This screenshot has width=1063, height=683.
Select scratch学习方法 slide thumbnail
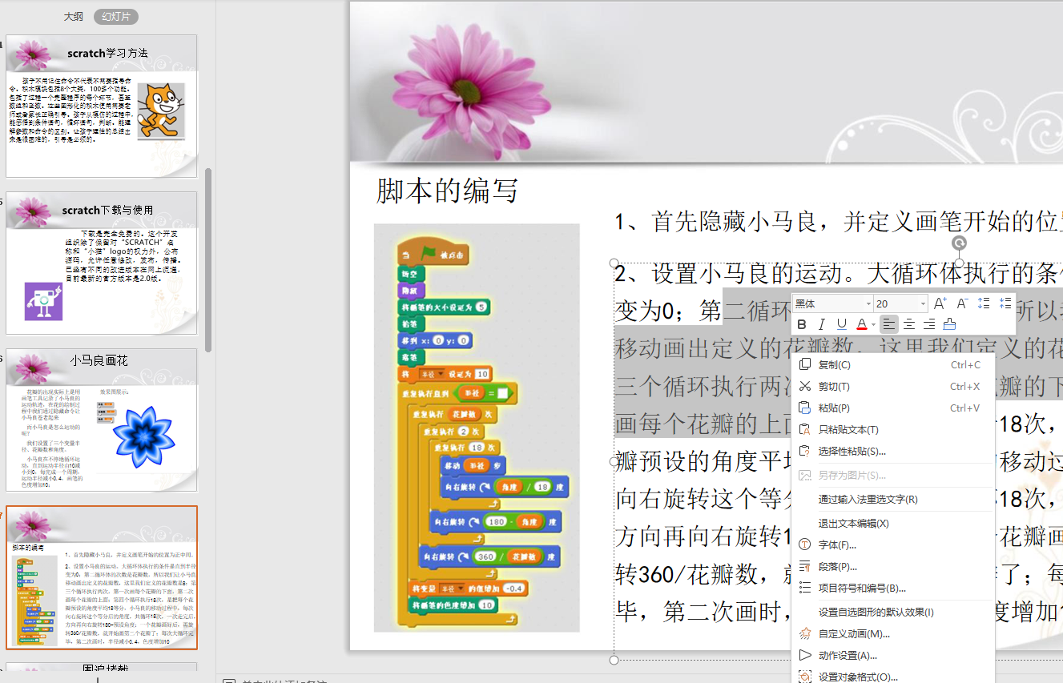click(x=102, y=106)
